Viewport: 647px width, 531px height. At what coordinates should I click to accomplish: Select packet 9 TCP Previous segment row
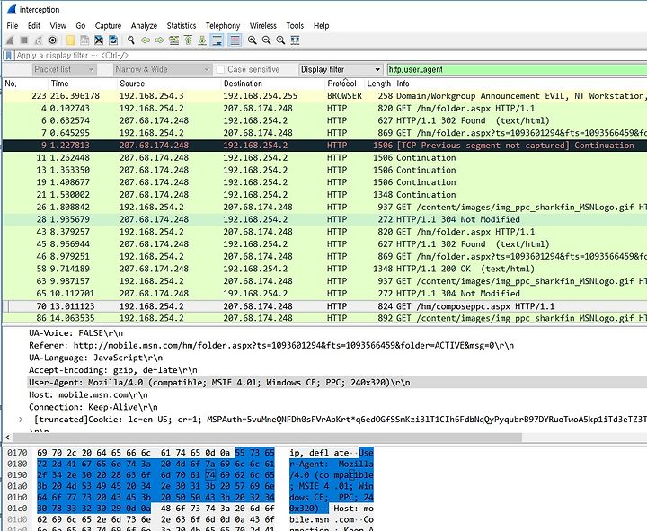(324, 146)
